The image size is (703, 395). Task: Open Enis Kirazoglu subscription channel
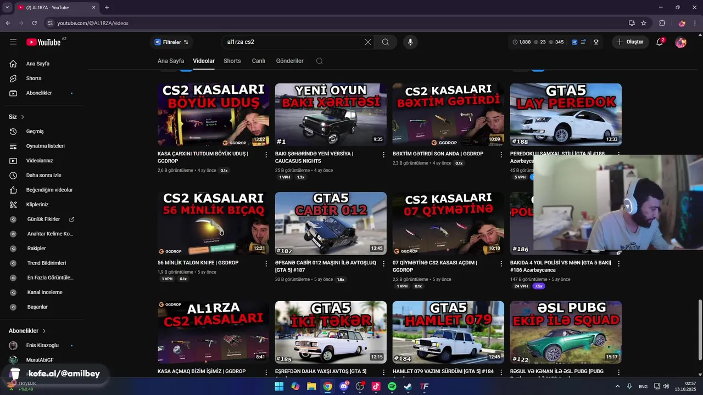click(43, 346)
